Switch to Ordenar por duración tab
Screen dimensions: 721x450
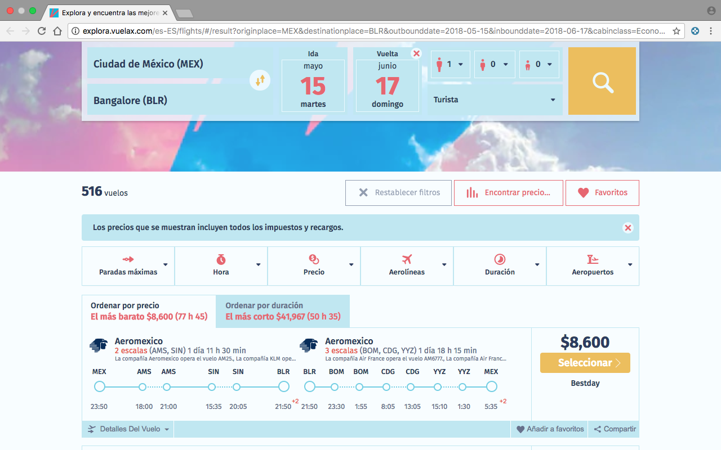pyautogui.click(x=283, y=311)
